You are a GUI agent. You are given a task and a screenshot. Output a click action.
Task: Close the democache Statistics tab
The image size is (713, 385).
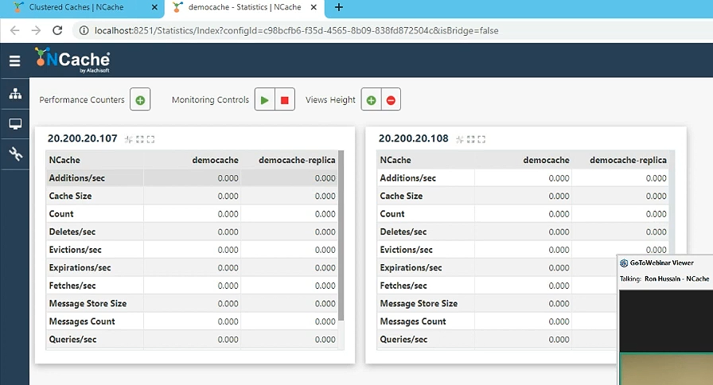314,7
